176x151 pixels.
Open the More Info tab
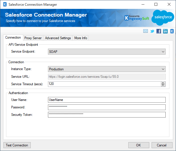point(81,38)
